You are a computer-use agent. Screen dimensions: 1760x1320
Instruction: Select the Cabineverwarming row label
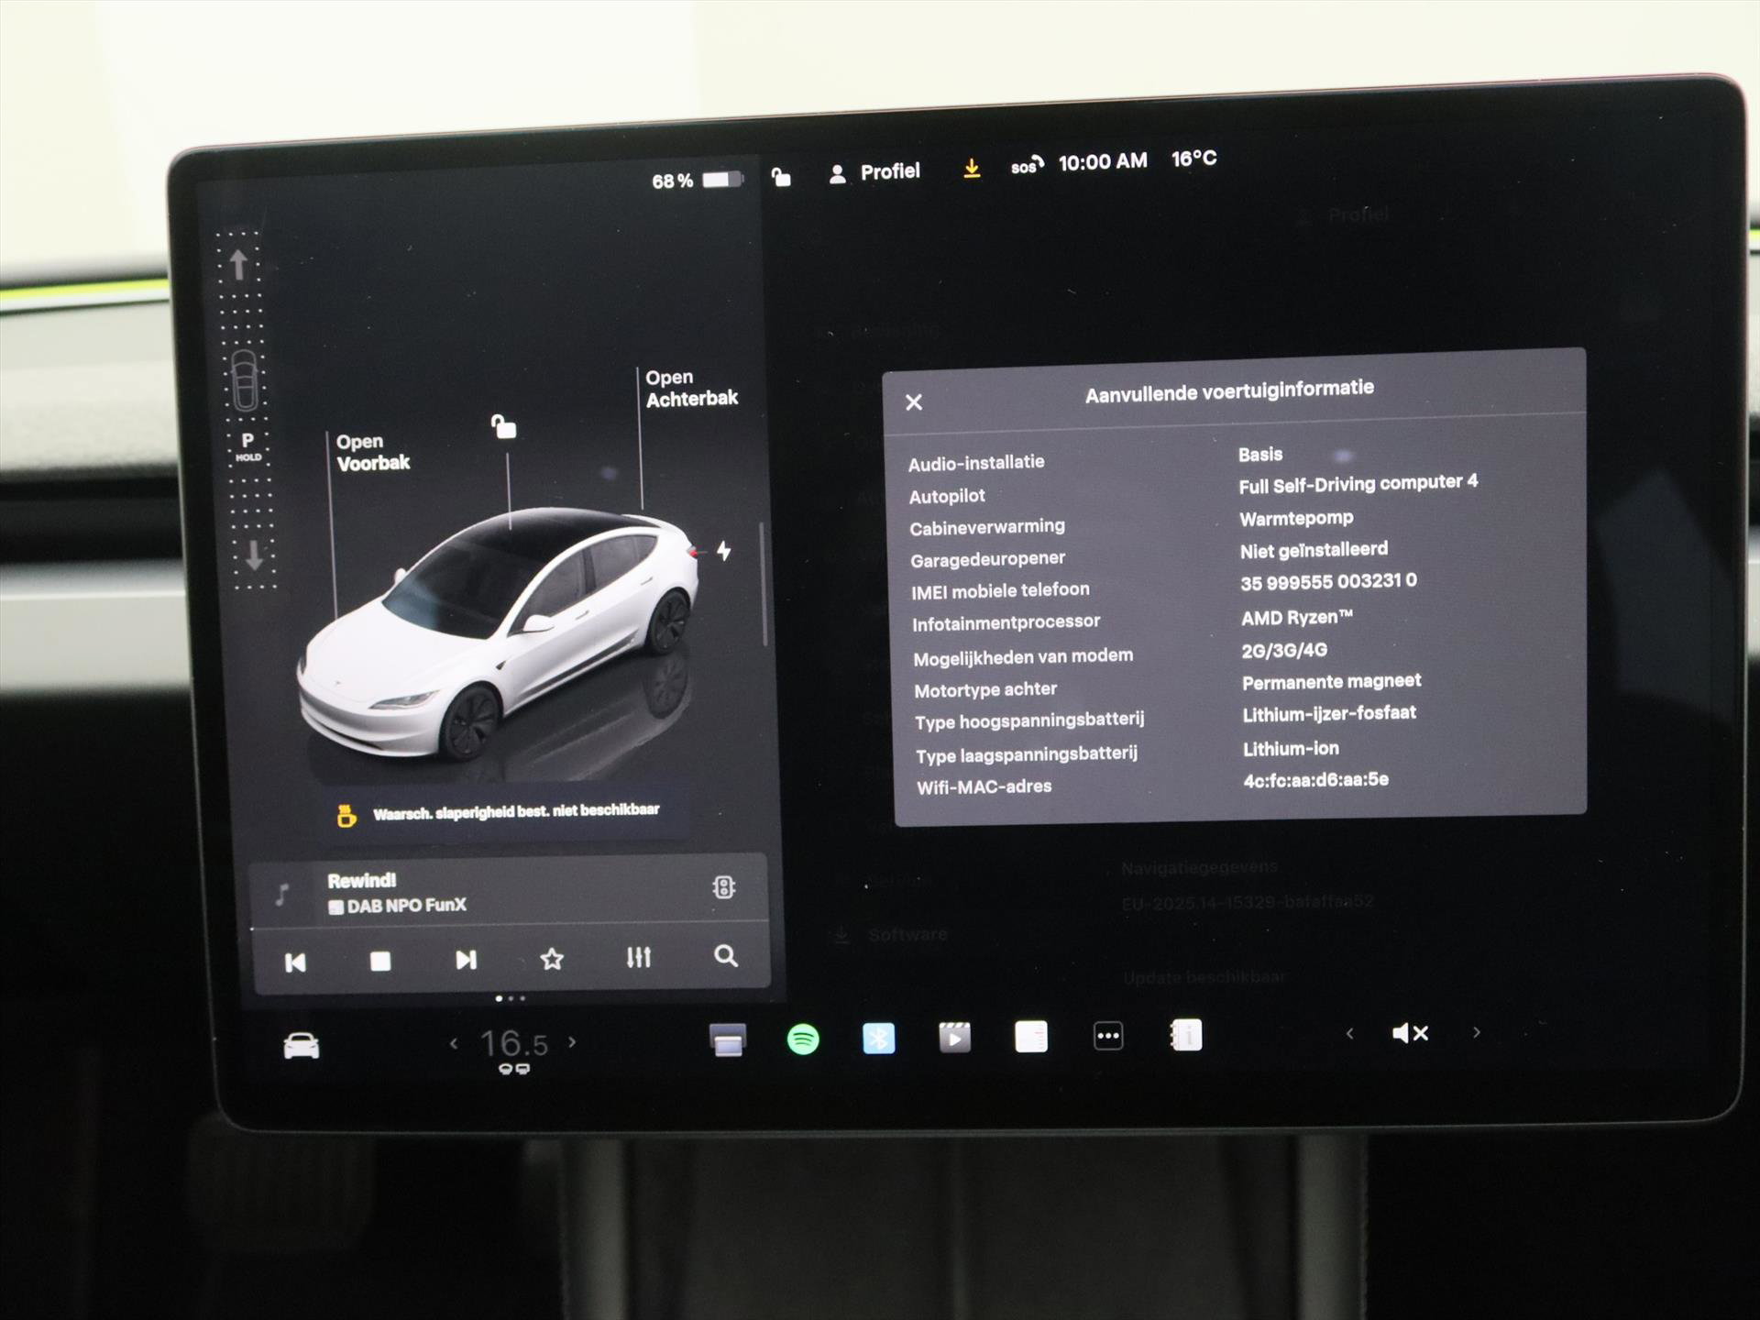point(987,528)
